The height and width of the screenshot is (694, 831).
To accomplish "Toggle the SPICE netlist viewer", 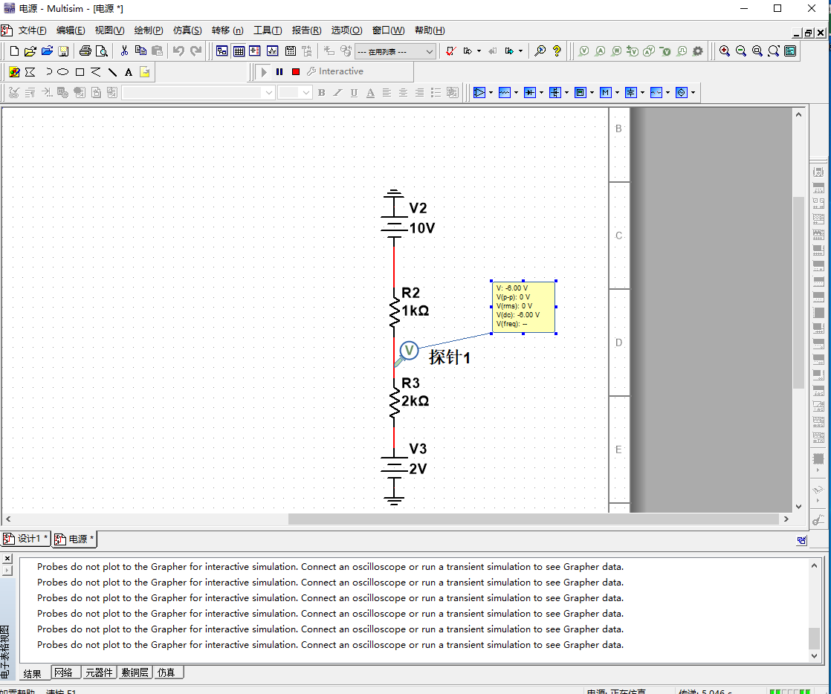I will (x=255, y=51).
